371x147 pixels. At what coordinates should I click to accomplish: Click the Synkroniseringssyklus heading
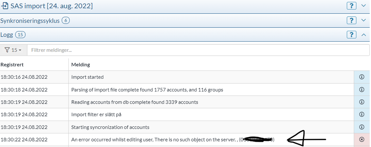coord(30,21)
